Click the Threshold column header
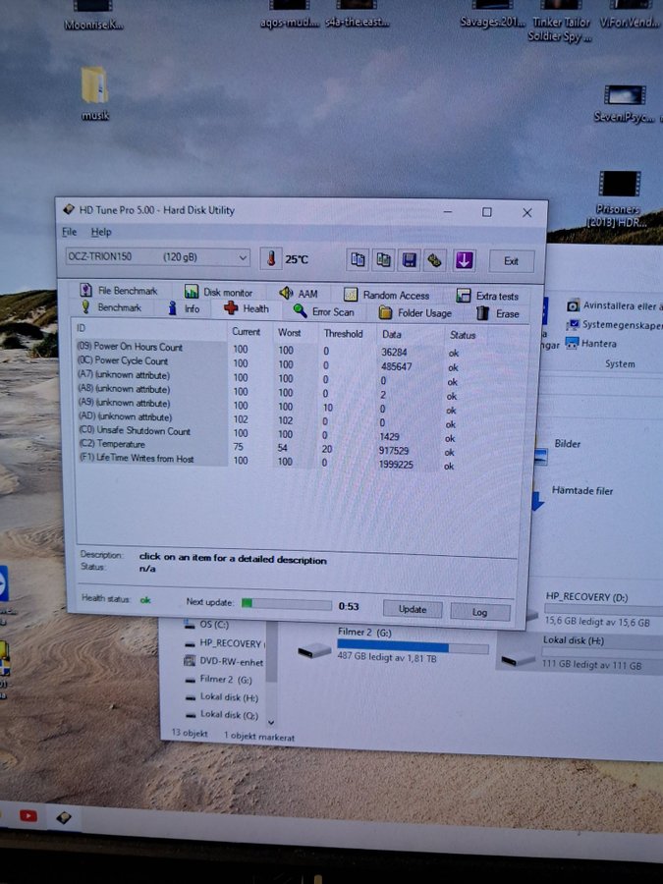The image size is (663, 884). [x=344, y=333]
